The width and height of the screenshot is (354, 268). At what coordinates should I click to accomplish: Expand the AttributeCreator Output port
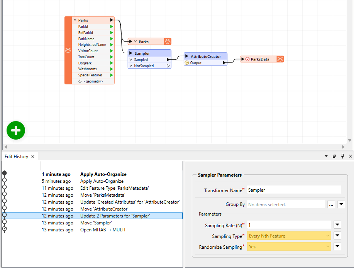[x=187, y=62]
